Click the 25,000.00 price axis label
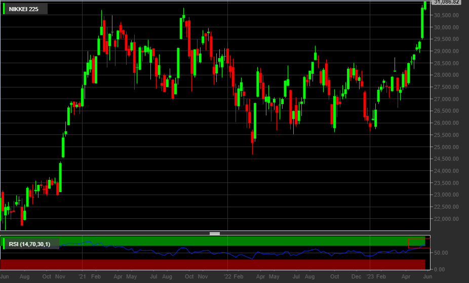Viewport: 469px width, 283px height. (446, 147)
